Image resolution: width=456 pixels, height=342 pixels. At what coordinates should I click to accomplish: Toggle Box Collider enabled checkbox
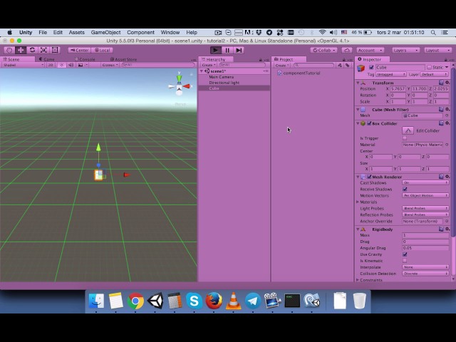pos(369,123)
